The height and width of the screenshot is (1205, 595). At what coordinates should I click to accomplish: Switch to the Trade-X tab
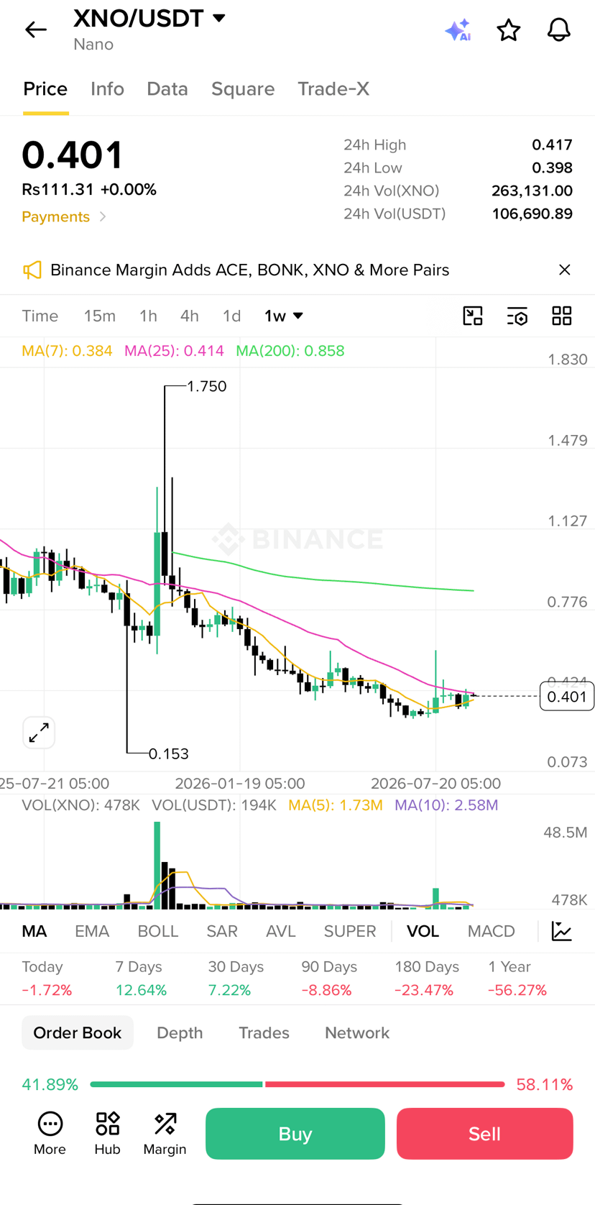click(x=333, y=89)
